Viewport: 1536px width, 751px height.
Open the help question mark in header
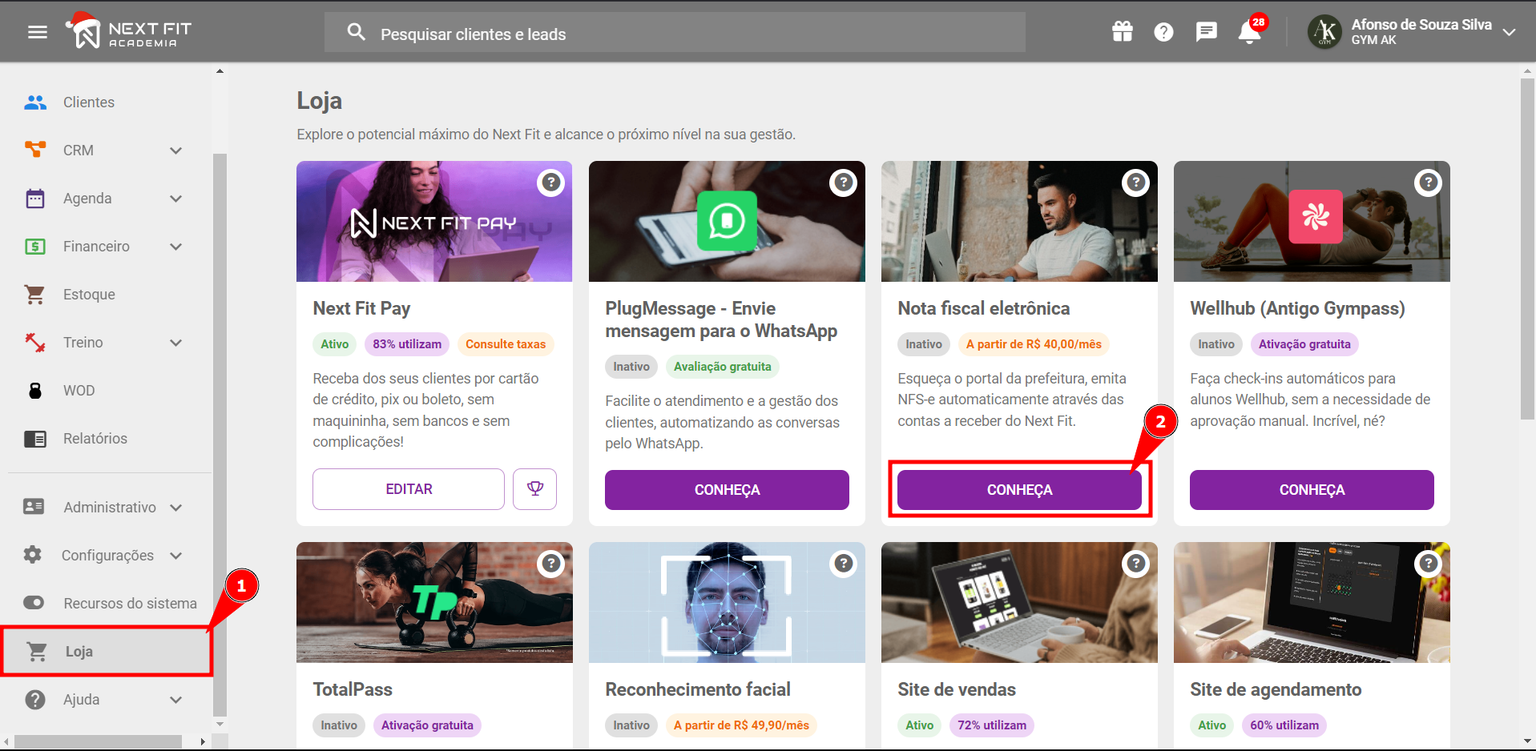(x=1163, y=32)
